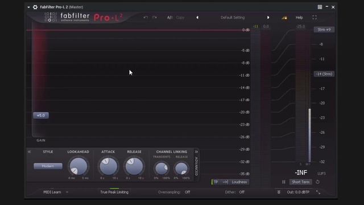Click the Channel Linking Release knob

(181, 169)
